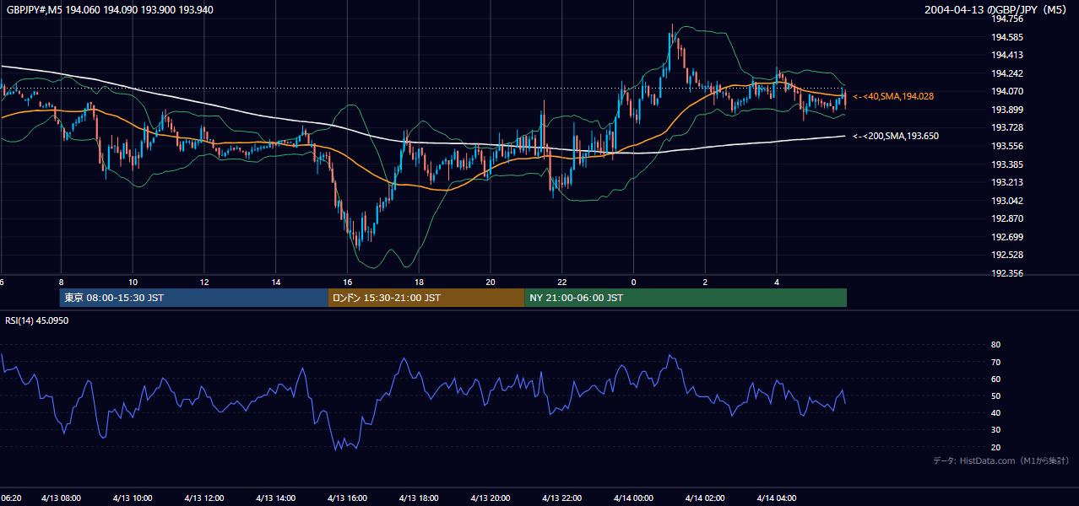Viewport: 1079px width, 506px height.
Task: Click the RSI axis level 70
Action: click(x=996, y=362)
